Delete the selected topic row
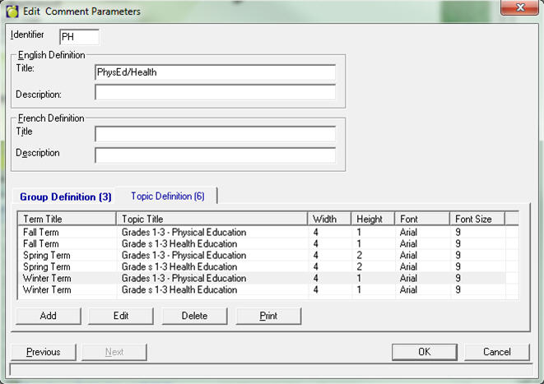The height and width of the screenshot is (384, 544). tap(194, 316)
